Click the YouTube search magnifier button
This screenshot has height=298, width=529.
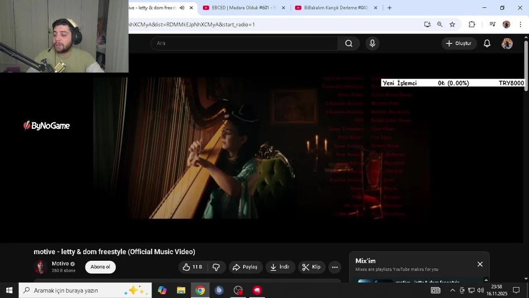click(349, 43)
